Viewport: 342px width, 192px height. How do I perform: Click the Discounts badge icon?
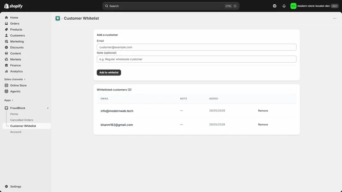pyautogui.click(x=6, y=47)
